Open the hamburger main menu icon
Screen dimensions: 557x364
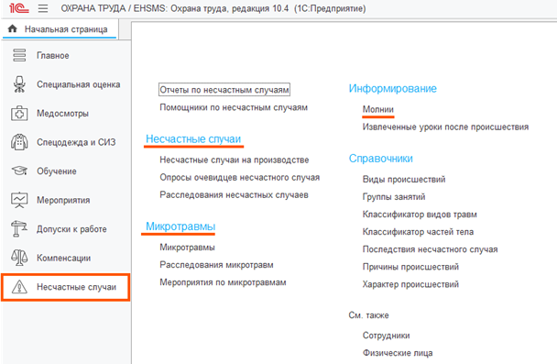point(43,8)
